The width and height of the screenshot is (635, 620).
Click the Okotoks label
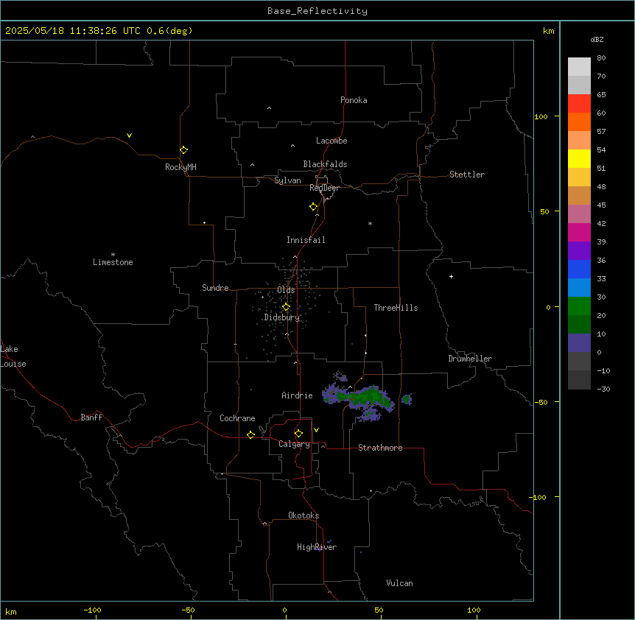[x=304, y=515]
